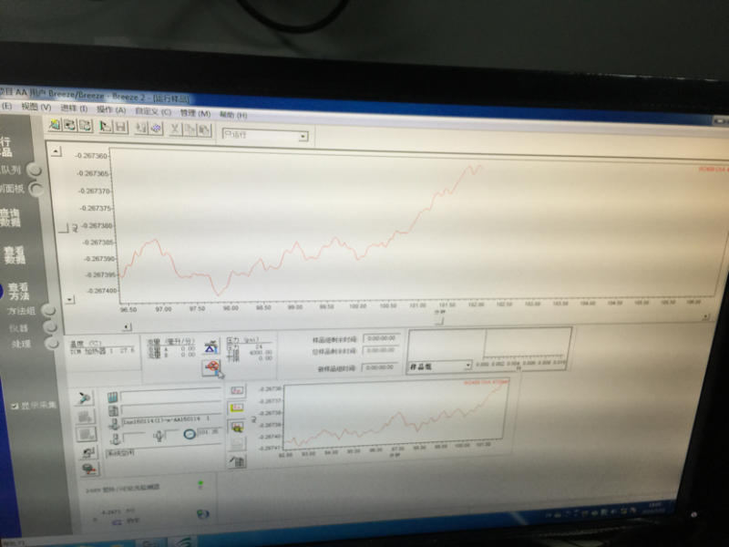Click the stop flow icon with red circle

point(211,367)
